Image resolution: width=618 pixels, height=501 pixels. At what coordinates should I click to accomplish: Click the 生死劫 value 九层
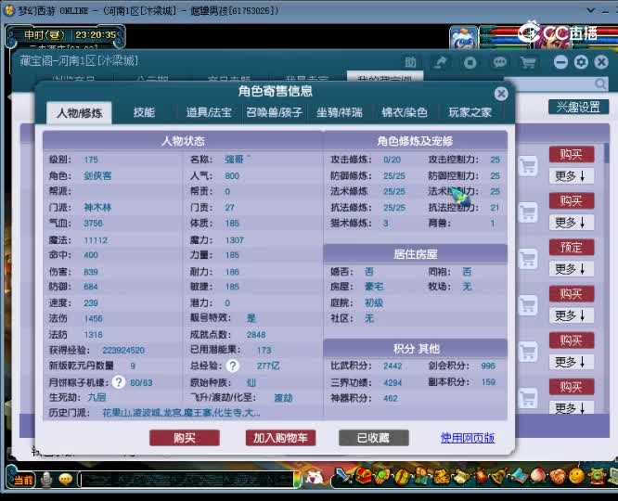click(x=97, y=397)
